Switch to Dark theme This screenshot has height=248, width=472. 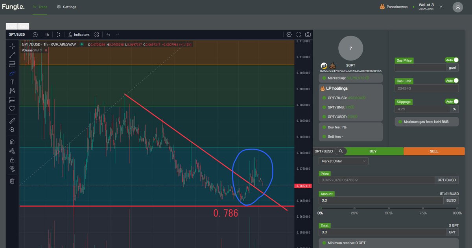pyautogui.click(x=24, y=26)
